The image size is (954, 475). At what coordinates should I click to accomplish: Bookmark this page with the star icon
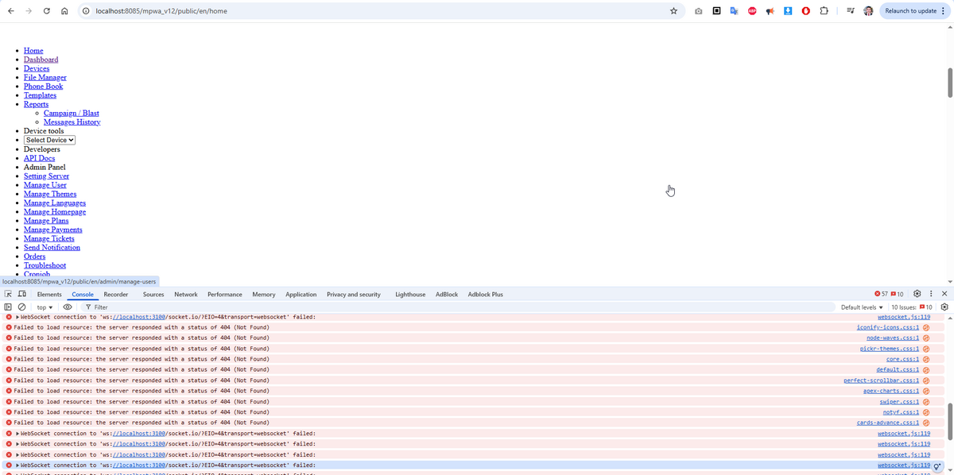[673, 11]
